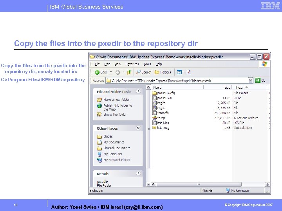
Task: Select the tcrootfs file icon
Action: pyautogui.click(x=154, y=113)
